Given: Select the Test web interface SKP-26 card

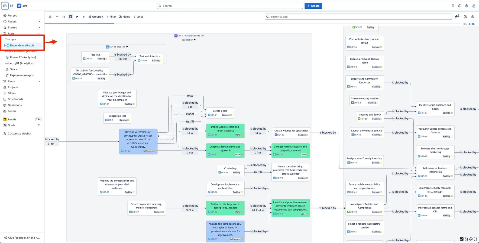Looking at the screenshot, I should [x=150, y=58].
